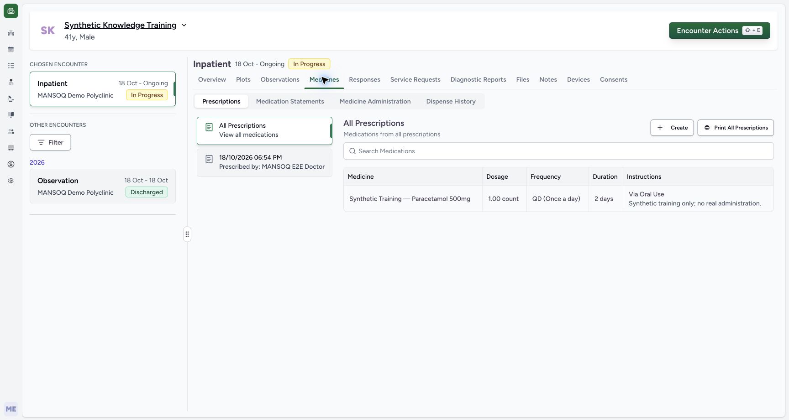Click the Search Medications input field
This screenshot has width=789, height=420.
558,151
